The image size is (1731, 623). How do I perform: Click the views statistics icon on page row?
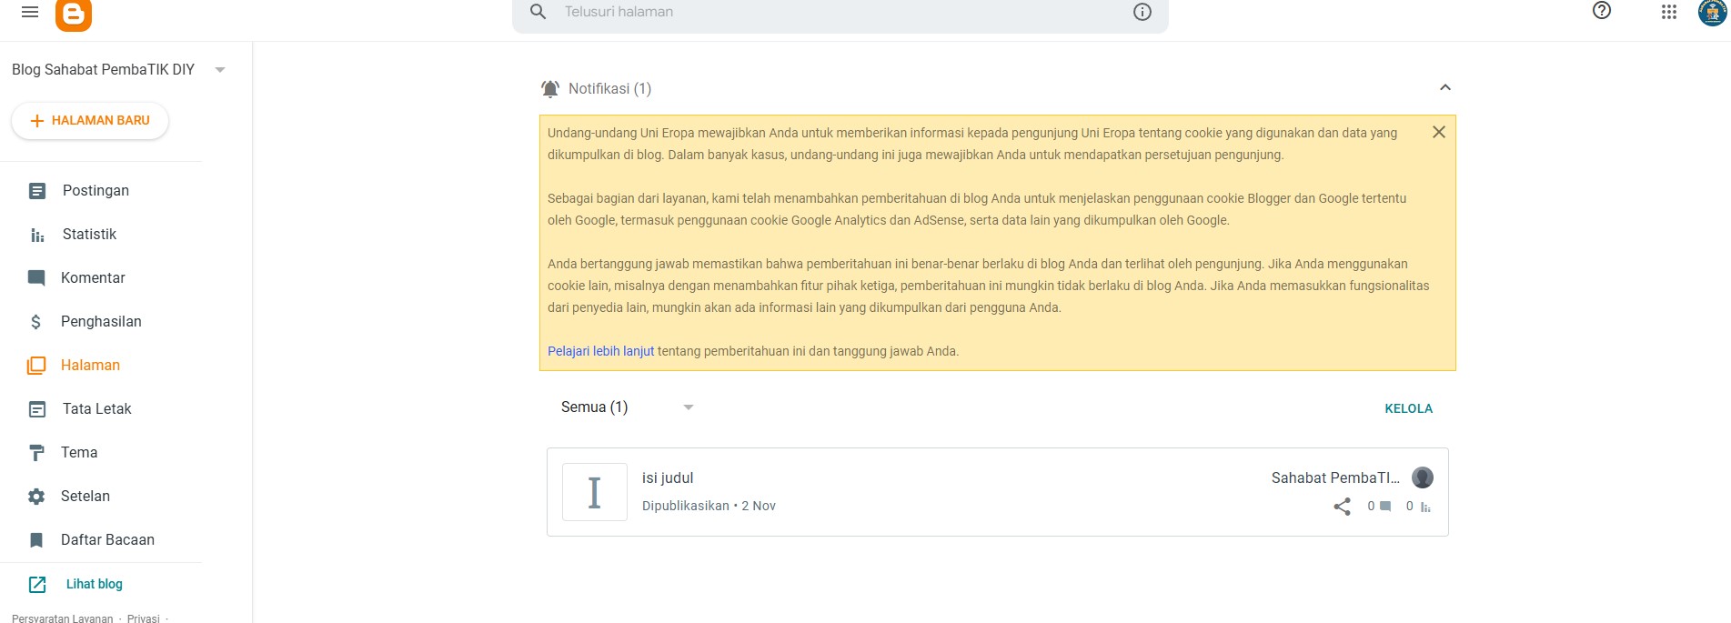click(x=1424, y=507)
